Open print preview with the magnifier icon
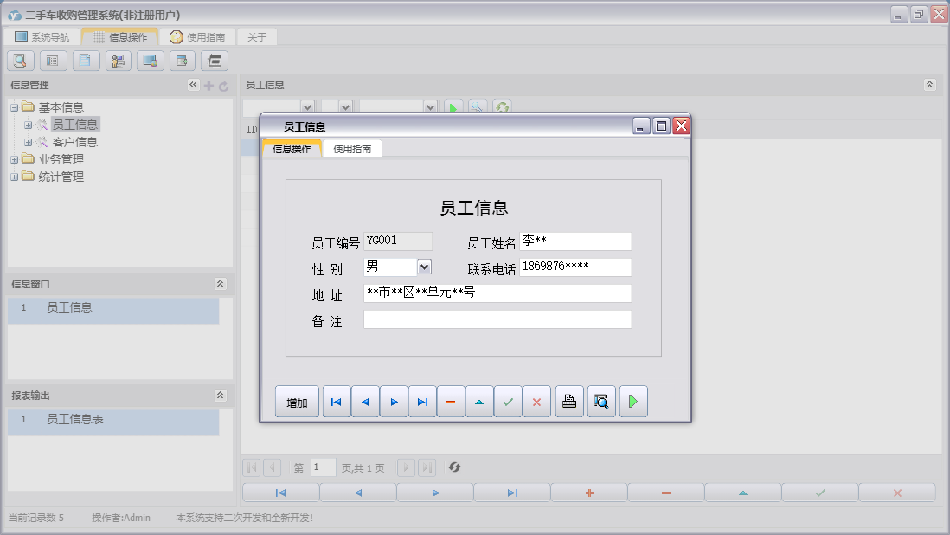The width and height of the screenshot is (950, 535). coord(601,402)
